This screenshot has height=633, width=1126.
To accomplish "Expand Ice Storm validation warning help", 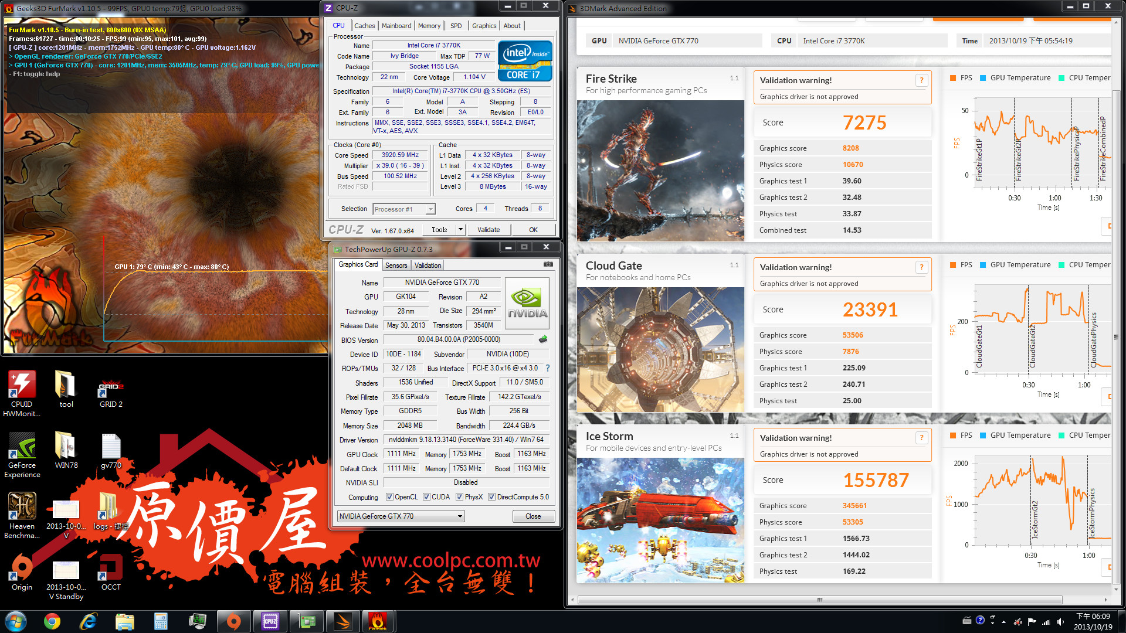I will tap(921, 438).
